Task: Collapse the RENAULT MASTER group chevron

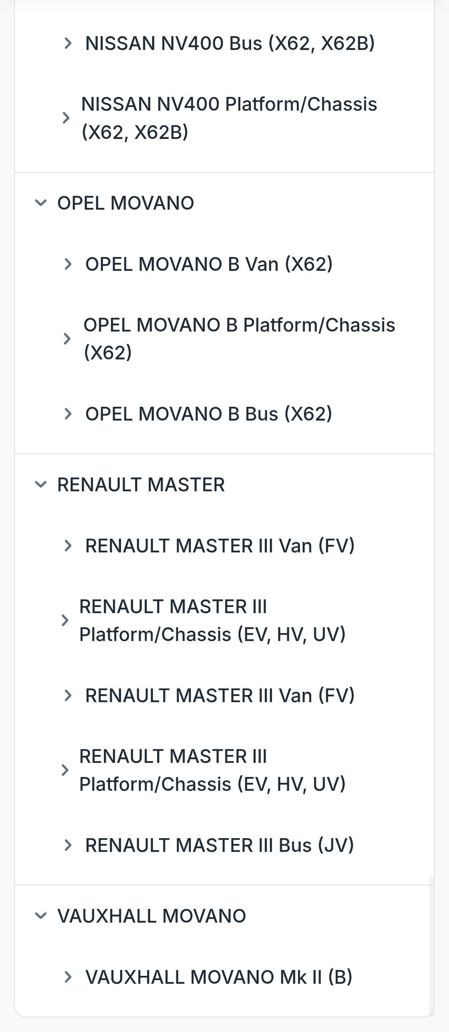Action: 41,485
